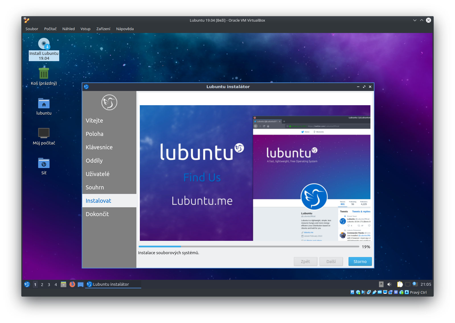Click the Instalace souborových systémů status text

pos(169,253)
